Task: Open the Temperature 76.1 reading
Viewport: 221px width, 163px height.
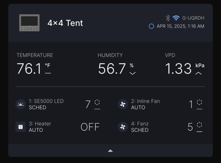Action: (x=29, y=68)
